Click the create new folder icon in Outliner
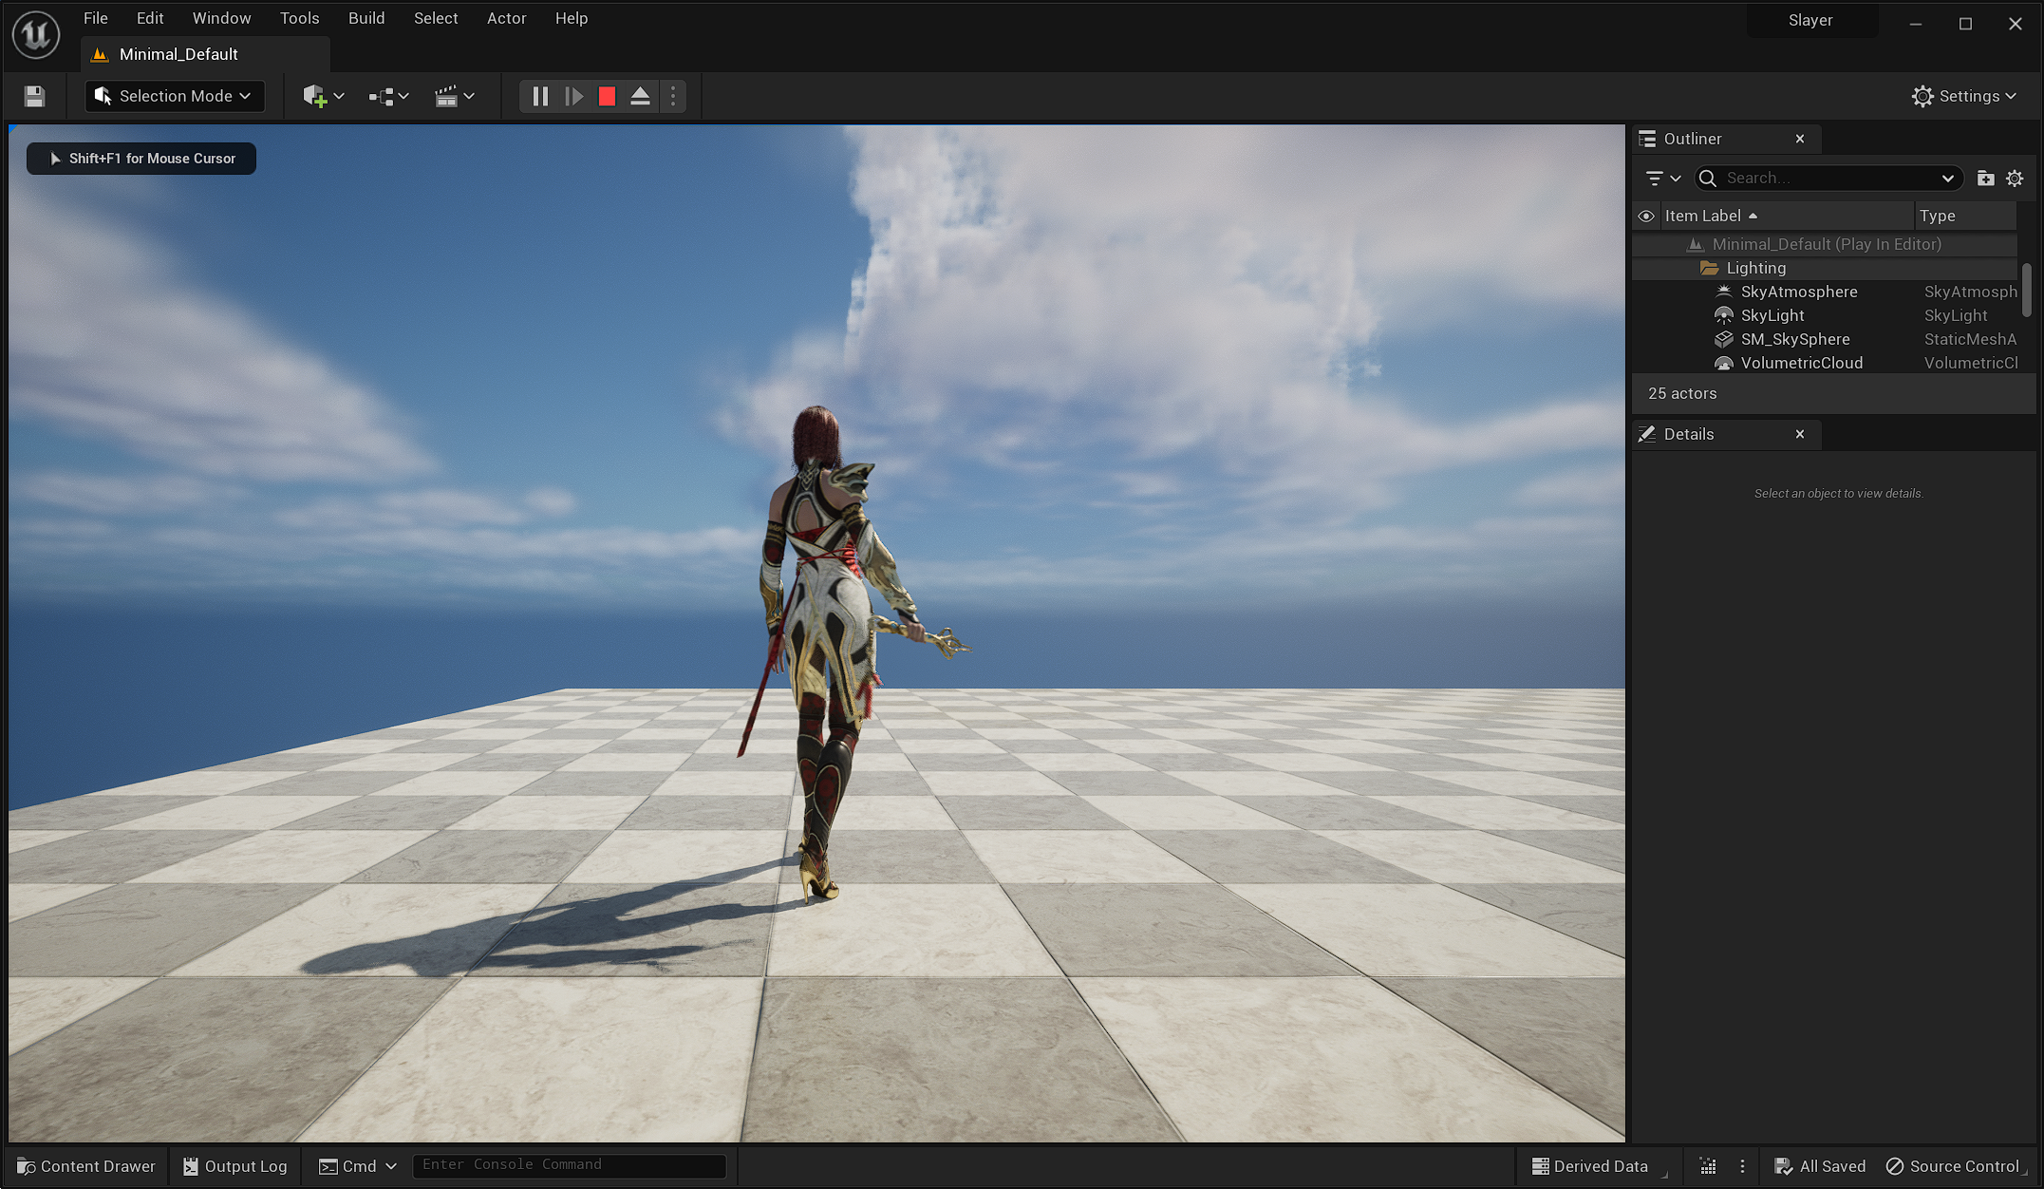2044x1189 pixels. click(x=1985, y=178)
